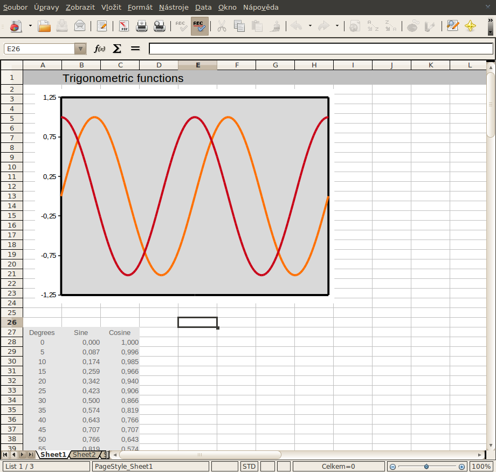Viewport: 496px width, 472px height.
Task: Toggle the AutoSpellcheck button
Action: (x=199, y=26)
